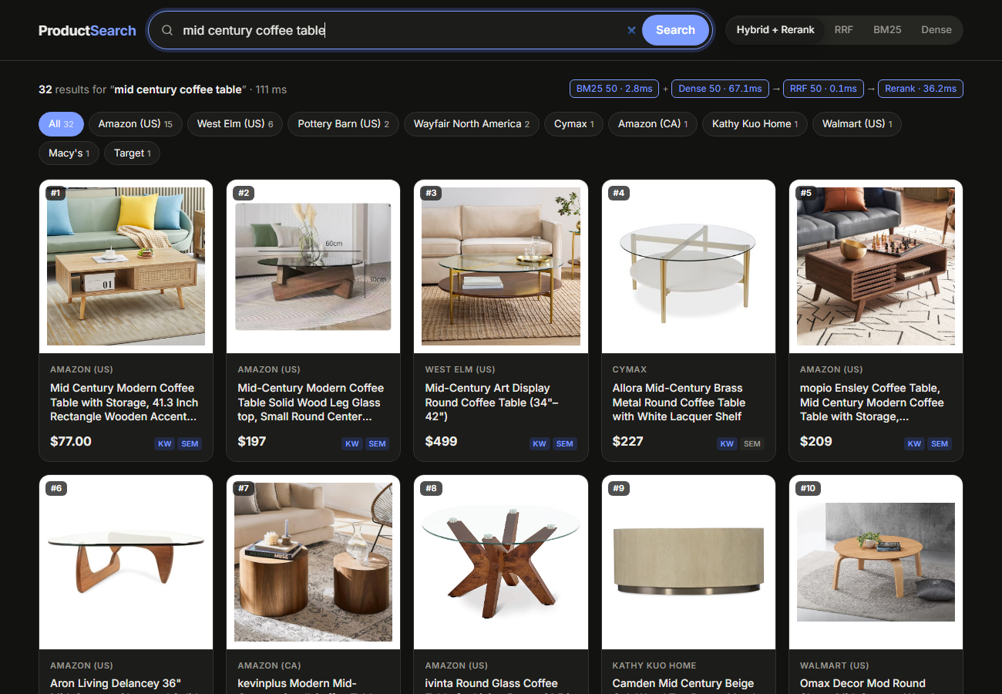Select Hybrid + Rerank search mode

point(775,30)
